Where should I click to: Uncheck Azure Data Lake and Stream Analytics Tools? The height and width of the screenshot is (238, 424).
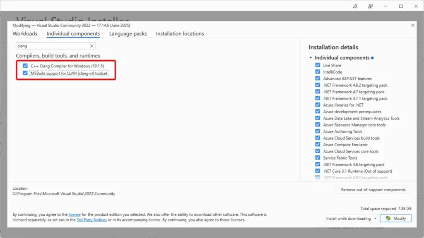click(318, 118)
